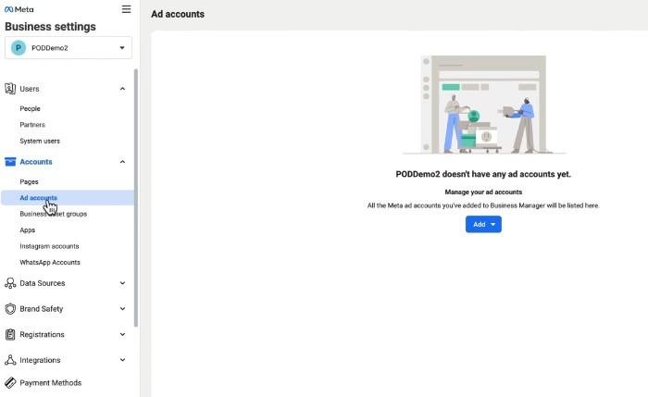Click the Accounts folder icon
The height and width of the screenshot is (397, 648).
(x=10, y=162)
